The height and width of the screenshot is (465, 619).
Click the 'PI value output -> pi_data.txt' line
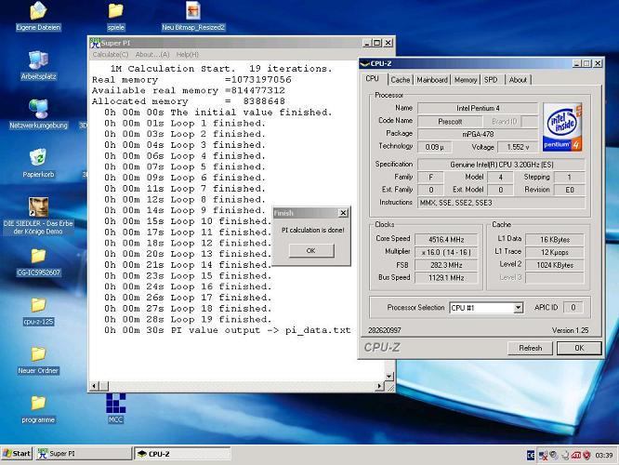(x=228, y=330)
